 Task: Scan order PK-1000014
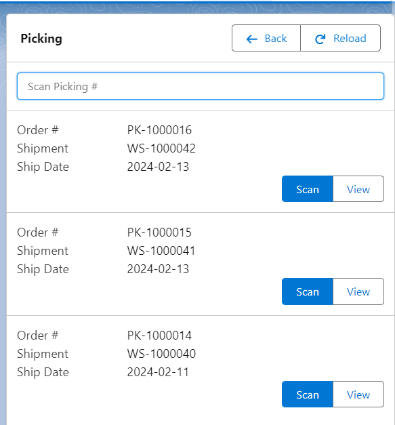[308, 394]
